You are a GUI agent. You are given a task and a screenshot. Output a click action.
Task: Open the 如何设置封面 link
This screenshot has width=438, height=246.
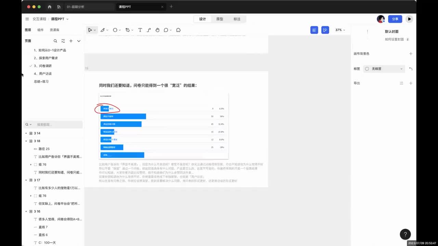click(395, 39)
